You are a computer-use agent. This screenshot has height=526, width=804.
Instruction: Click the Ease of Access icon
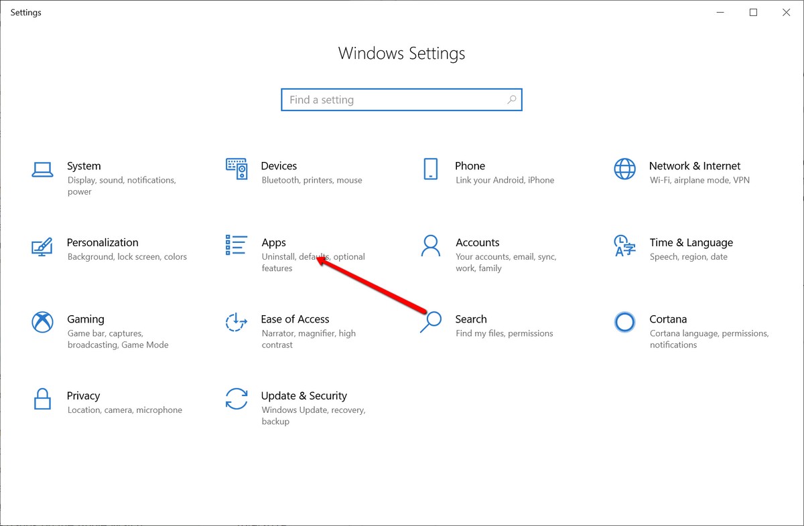click(237, 323)
